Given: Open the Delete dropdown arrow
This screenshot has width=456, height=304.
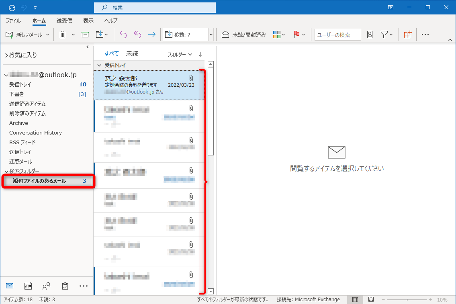Looking at the screenshot, I should tap(73, 35).
